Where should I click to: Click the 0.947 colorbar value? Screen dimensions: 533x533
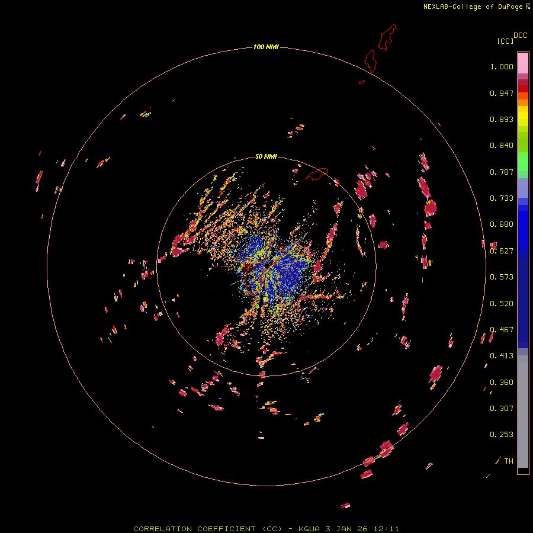(x=502, y=93)
